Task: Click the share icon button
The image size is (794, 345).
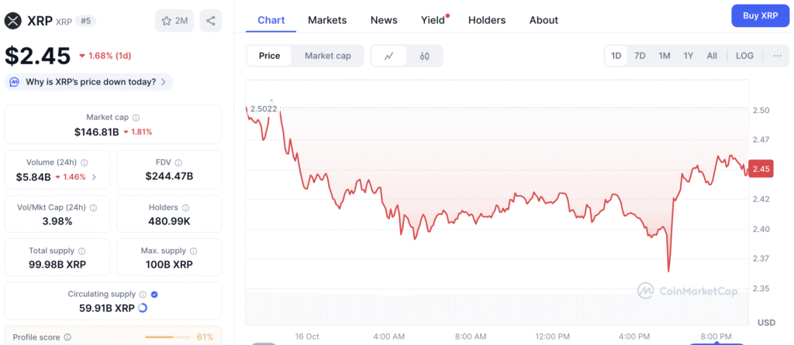Action: pos(211,21)
